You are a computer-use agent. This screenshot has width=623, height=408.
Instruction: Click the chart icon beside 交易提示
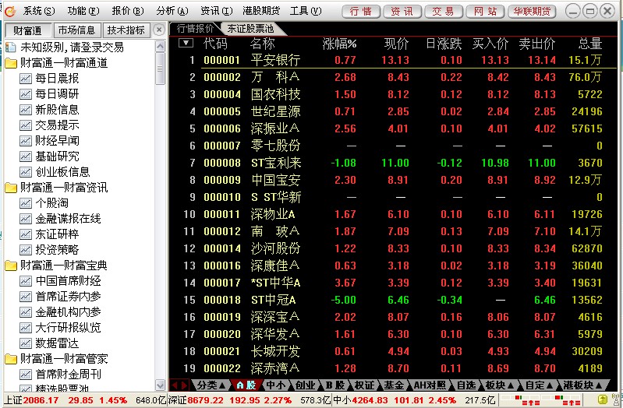click(26, 125)
